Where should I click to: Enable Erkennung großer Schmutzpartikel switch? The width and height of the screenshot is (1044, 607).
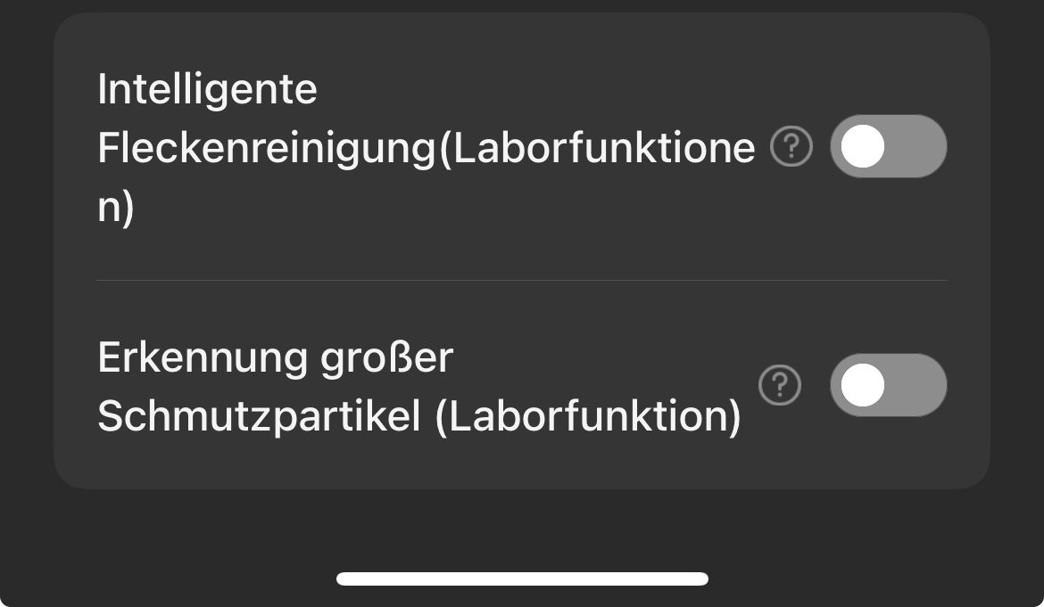tap(888, 385)
